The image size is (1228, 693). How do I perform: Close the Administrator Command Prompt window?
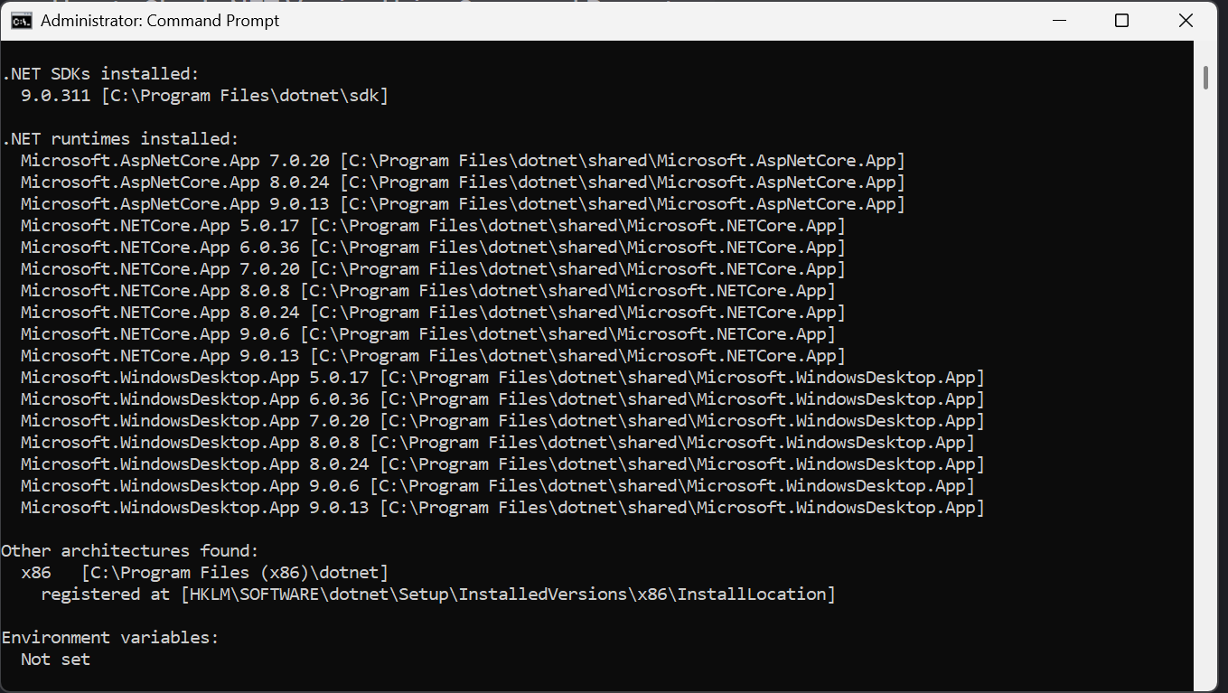tap(1186, 20)
